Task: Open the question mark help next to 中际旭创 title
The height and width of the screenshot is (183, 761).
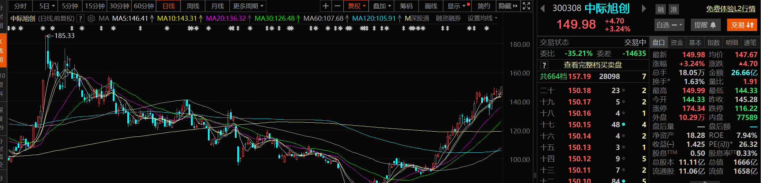Action: (x=80, y=19)
